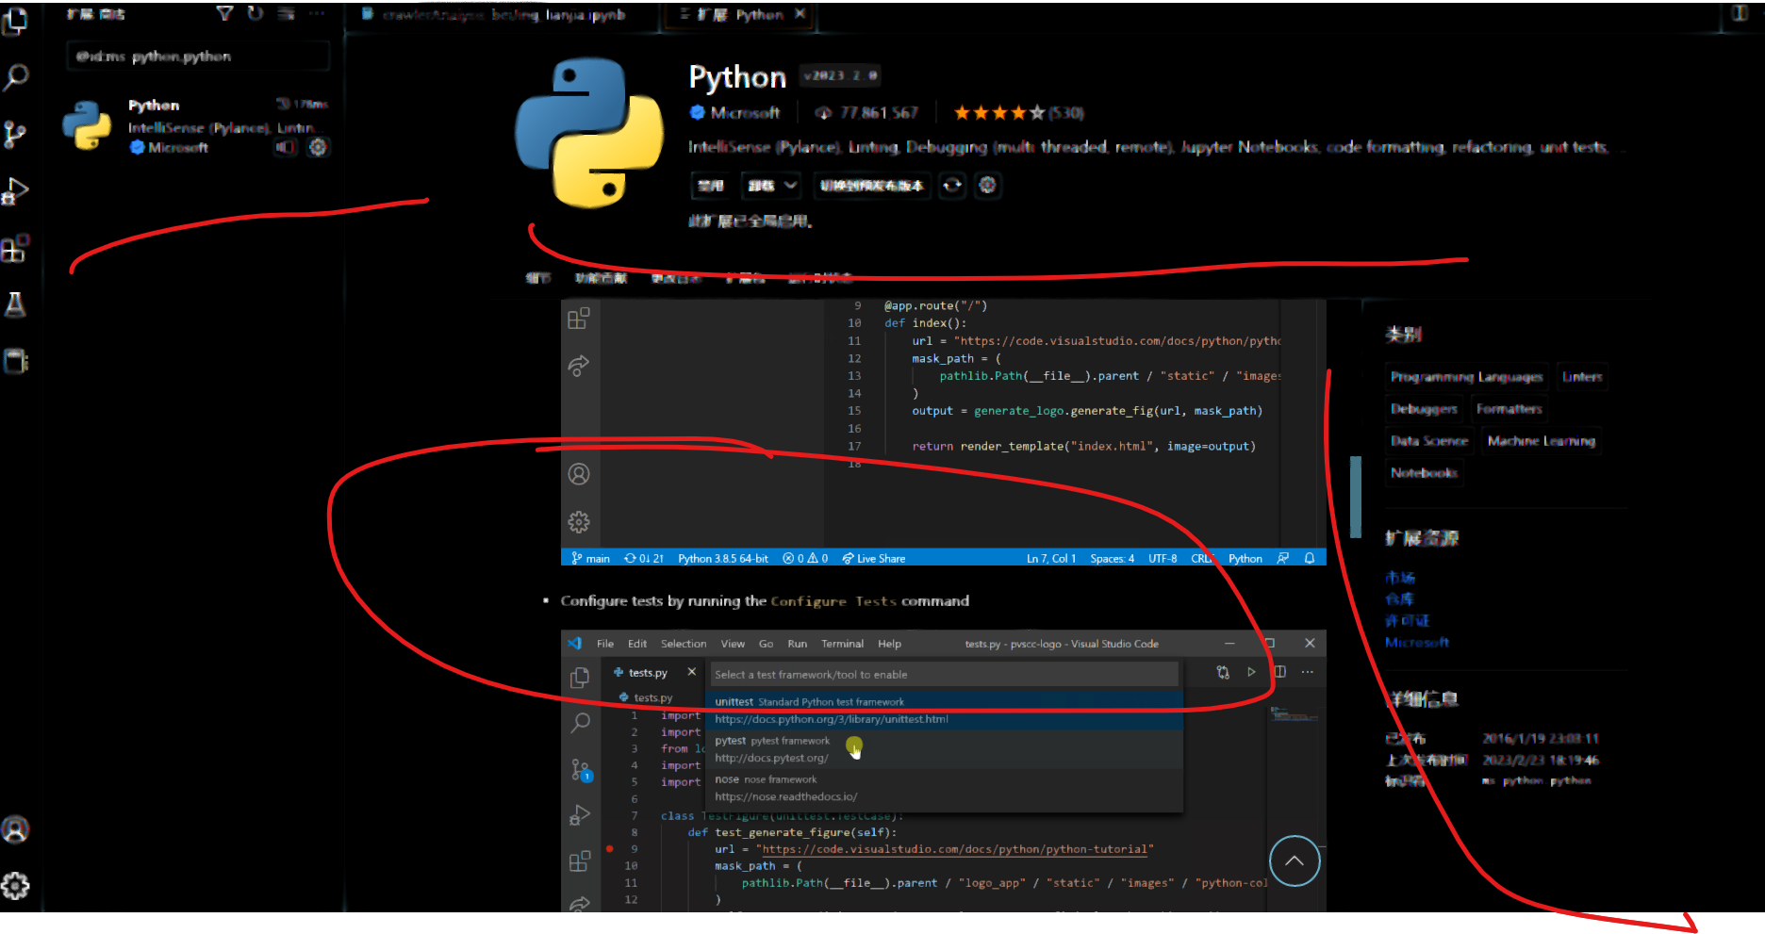The image size is (1765, 934).
Task: Click the Programming Languages category button
Action: coord(1467,376)
